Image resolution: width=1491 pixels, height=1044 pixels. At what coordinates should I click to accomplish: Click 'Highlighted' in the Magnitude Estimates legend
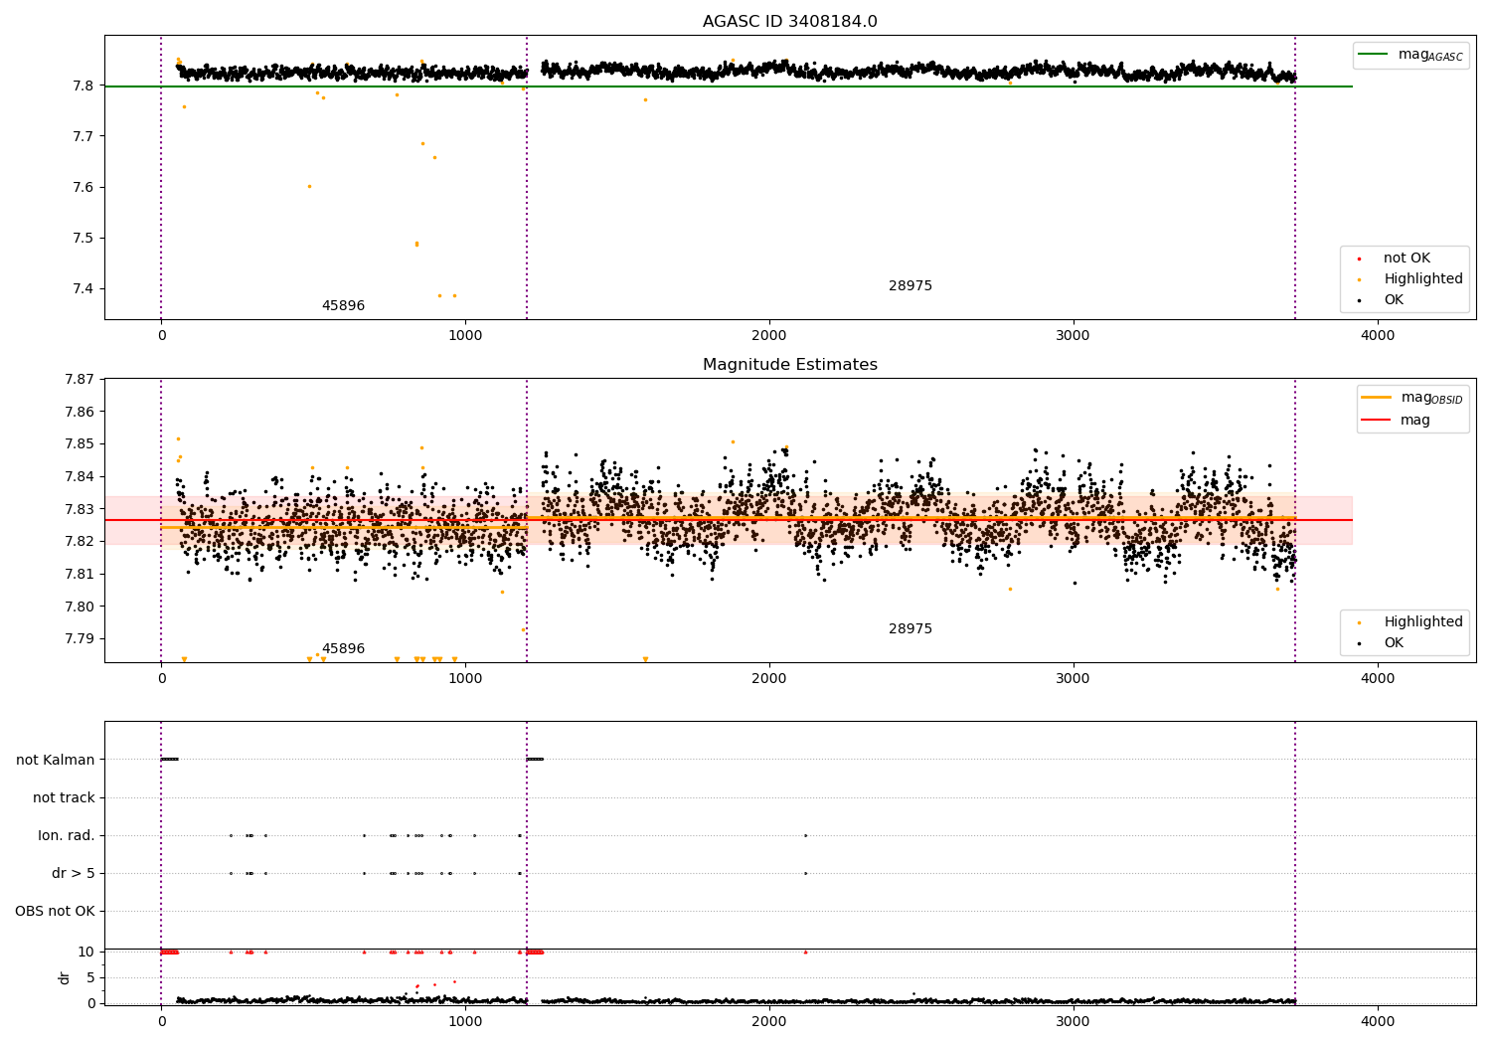1422,622
